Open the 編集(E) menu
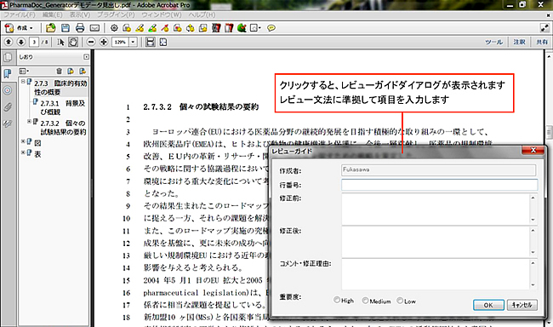Viewport: 553px width, 327px height. coord(52,14)
